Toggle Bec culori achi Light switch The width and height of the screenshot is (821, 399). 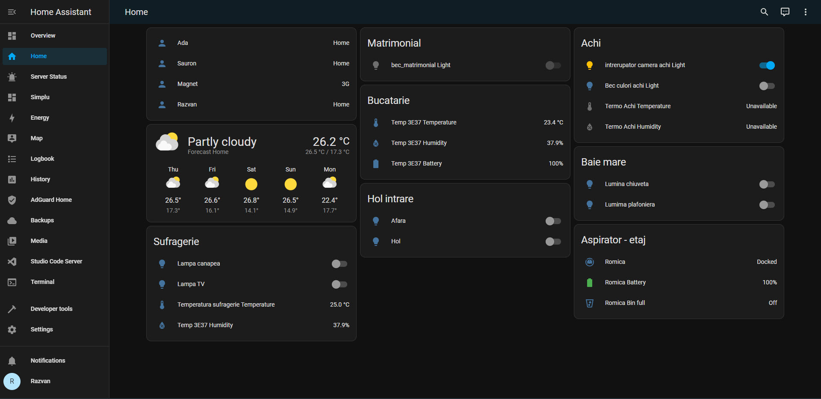click(x=767, y=86)
